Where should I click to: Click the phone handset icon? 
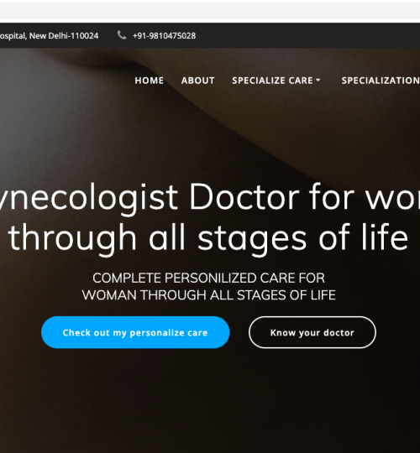click(x=122, y=35)
